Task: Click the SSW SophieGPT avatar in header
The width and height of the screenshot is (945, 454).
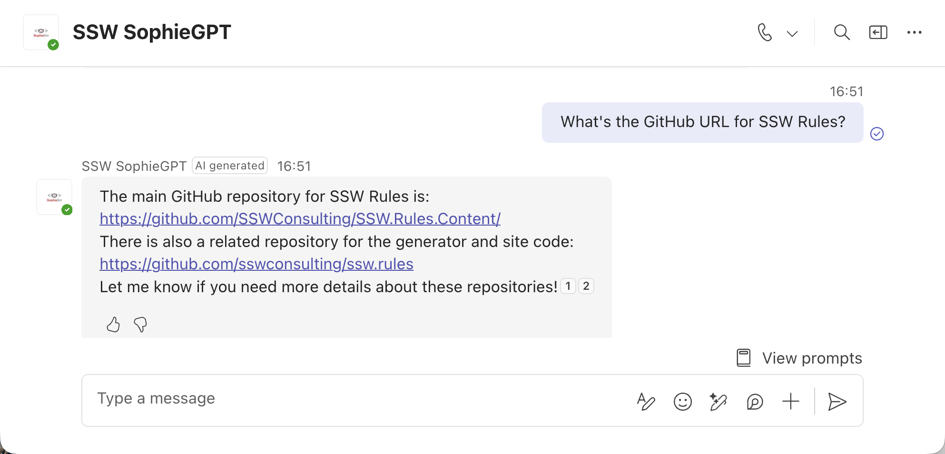Action: coord(41,32)
